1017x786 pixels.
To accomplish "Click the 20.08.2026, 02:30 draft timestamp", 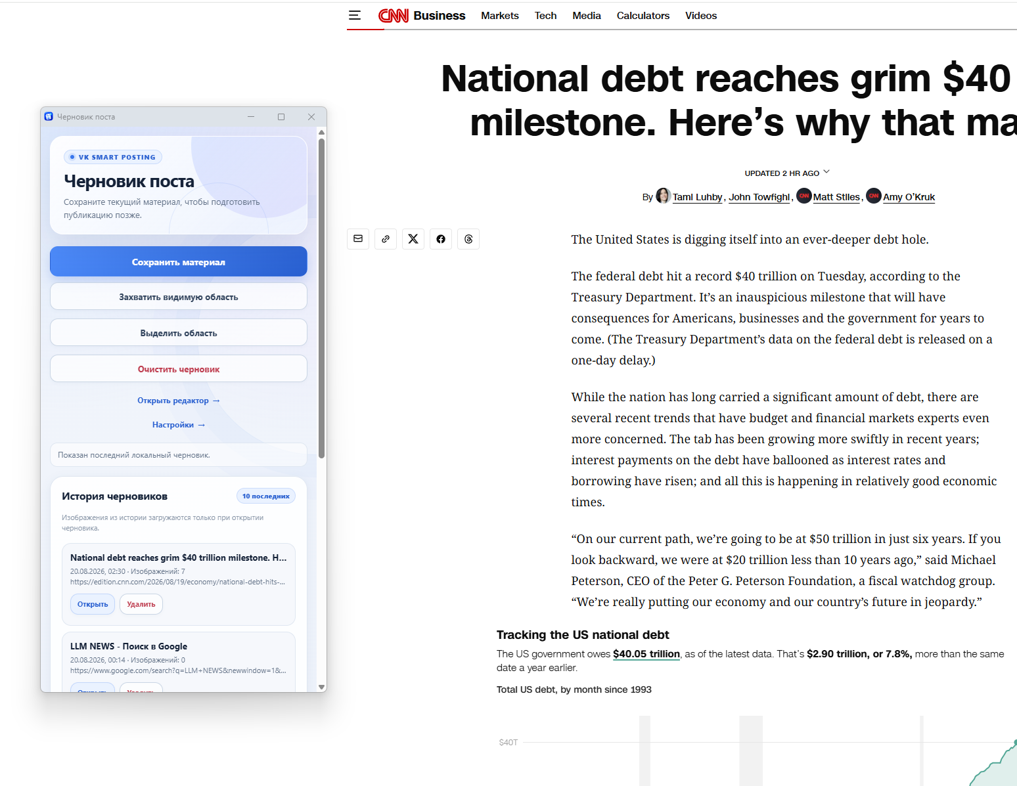I will 98,571.
